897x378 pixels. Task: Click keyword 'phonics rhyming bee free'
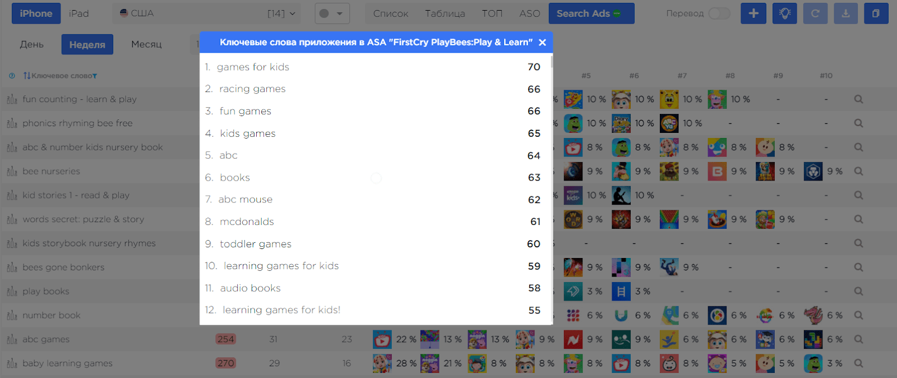(x=77, y=123)
